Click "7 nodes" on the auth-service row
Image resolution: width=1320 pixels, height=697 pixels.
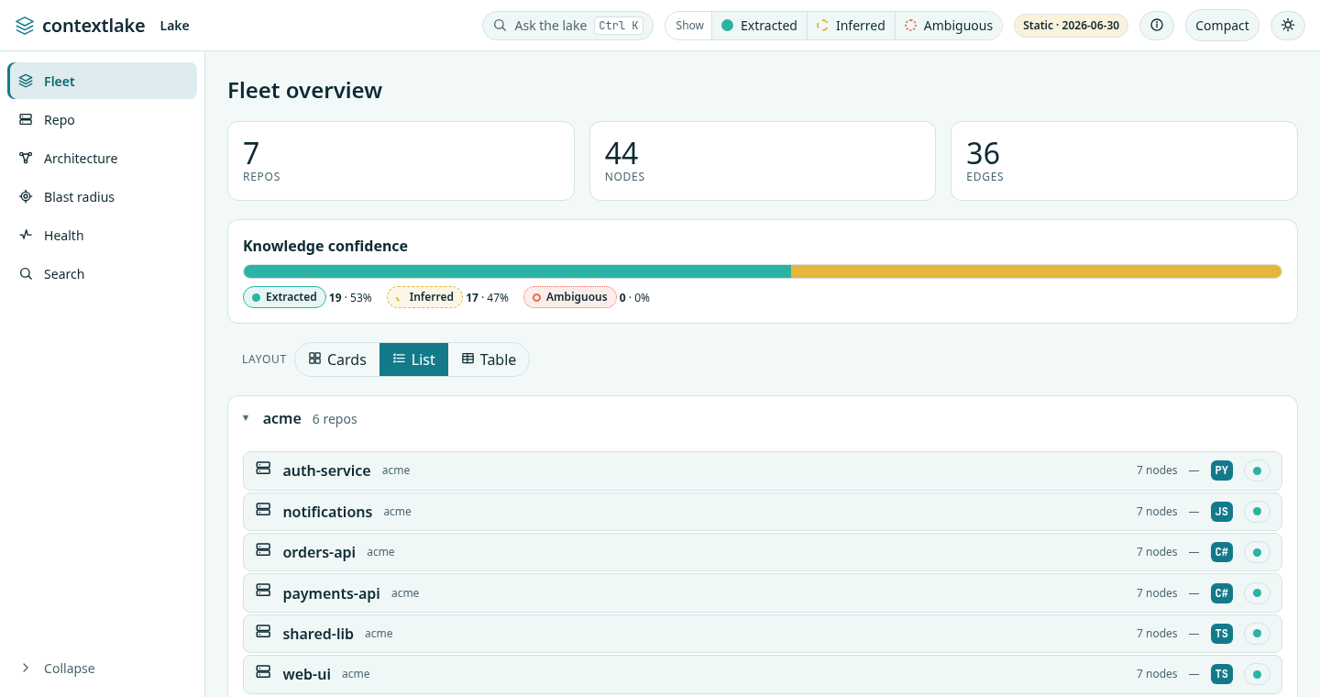pyautogui.click(x=1157, y=470)
